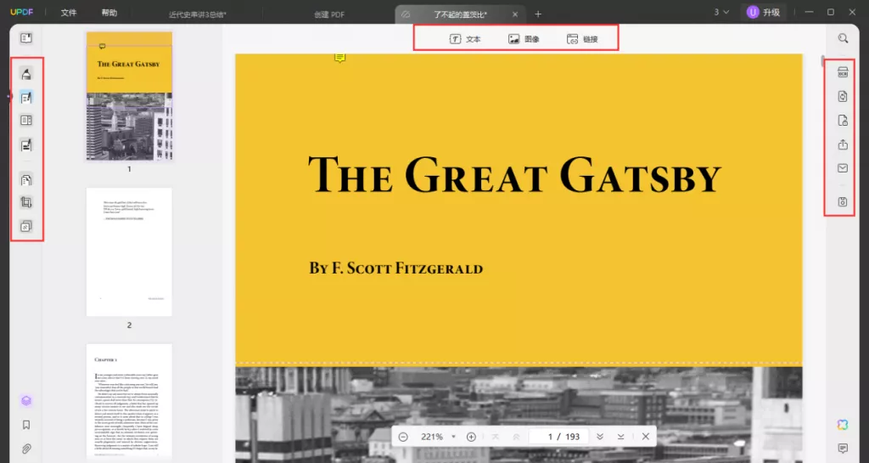This screenshot has width=869, height=463.
Task: Open the comment highlighter mode
Action: point(26,74)
